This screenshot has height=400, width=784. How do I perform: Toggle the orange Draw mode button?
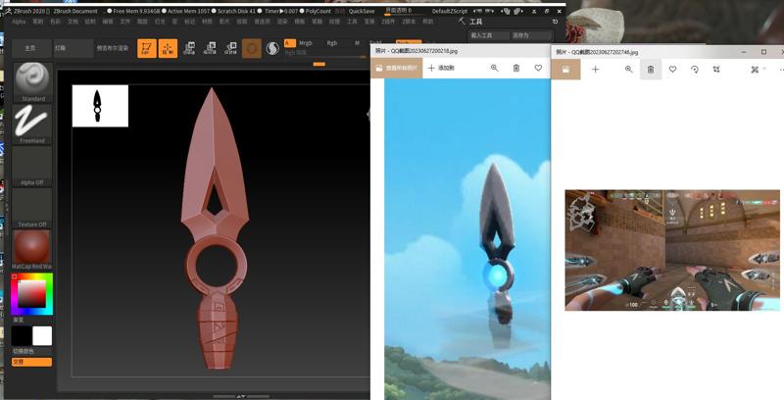168,48
